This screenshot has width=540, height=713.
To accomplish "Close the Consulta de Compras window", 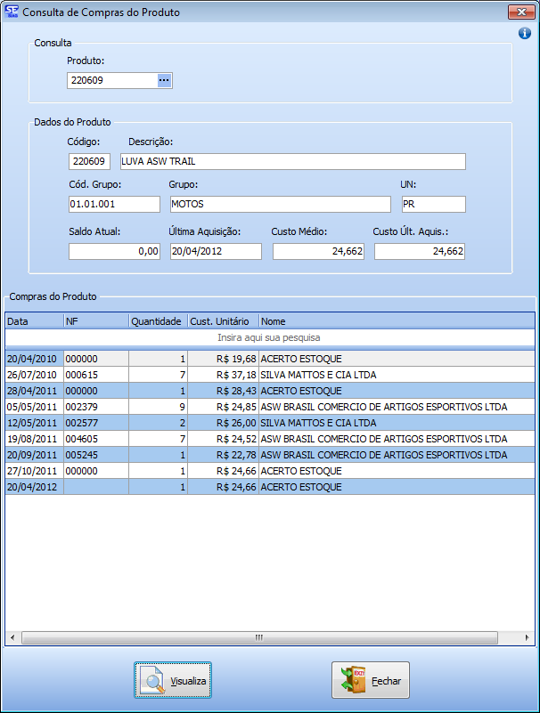I will click(x=520, y=12).
